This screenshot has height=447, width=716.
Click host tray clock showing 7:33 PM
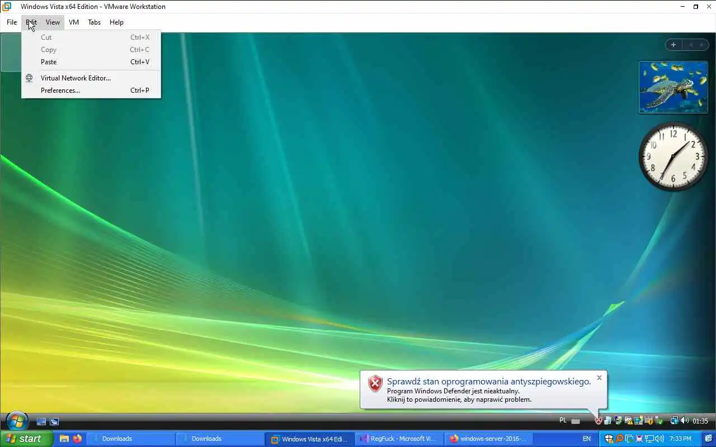pyautogui.click(x=681, y=439)
